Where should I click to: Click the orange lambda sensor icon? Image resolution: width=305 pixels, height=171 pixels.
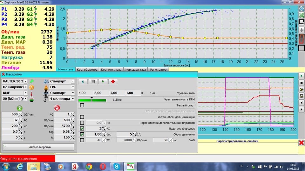(31, 87)
